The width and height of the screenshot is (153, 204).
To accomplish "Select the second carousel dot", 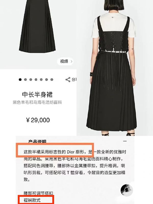I will point(25,80).
